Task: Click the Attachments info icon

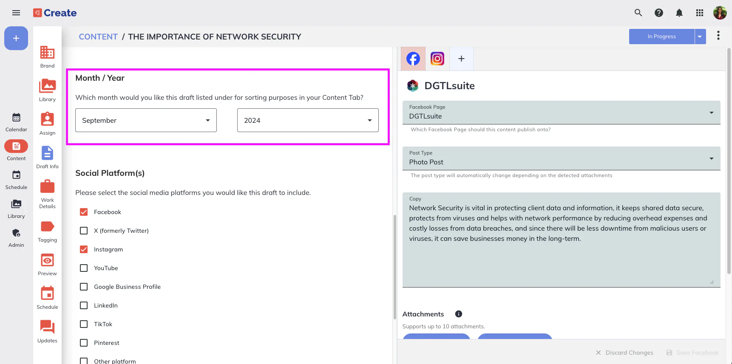Action: click(458, 314)
